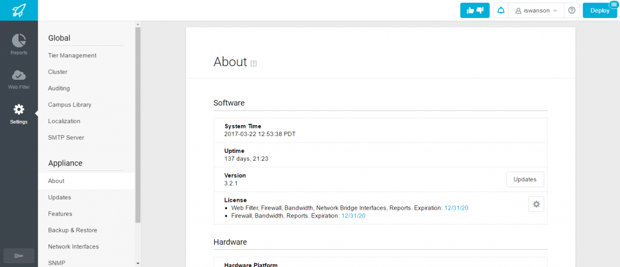Screen dimensions: 620x267
Task: Open the notifications bell icon
Action: point(501,11)
